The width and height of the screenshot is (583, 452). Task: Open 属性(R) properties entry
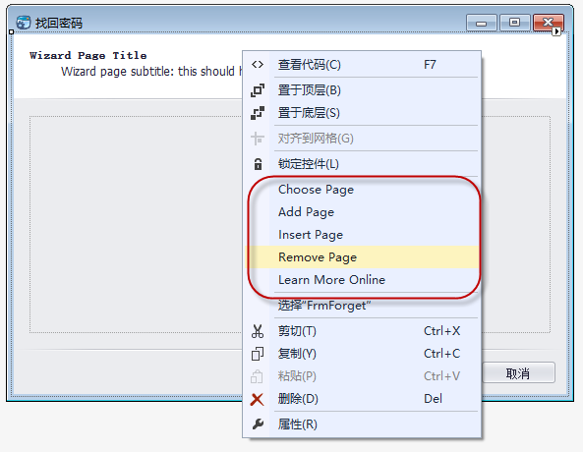click(x=362, y=424)
